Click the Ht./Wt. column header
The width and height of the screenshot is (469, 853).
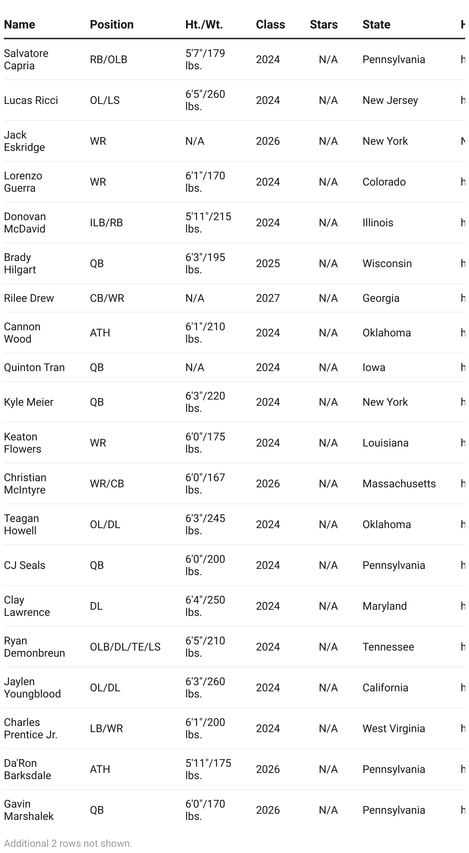204,24
